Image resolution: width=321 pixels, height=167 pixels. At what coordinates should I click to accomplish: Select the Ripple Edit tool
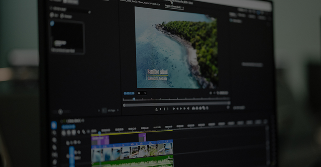pyautogui.click(x=54, y=140)
